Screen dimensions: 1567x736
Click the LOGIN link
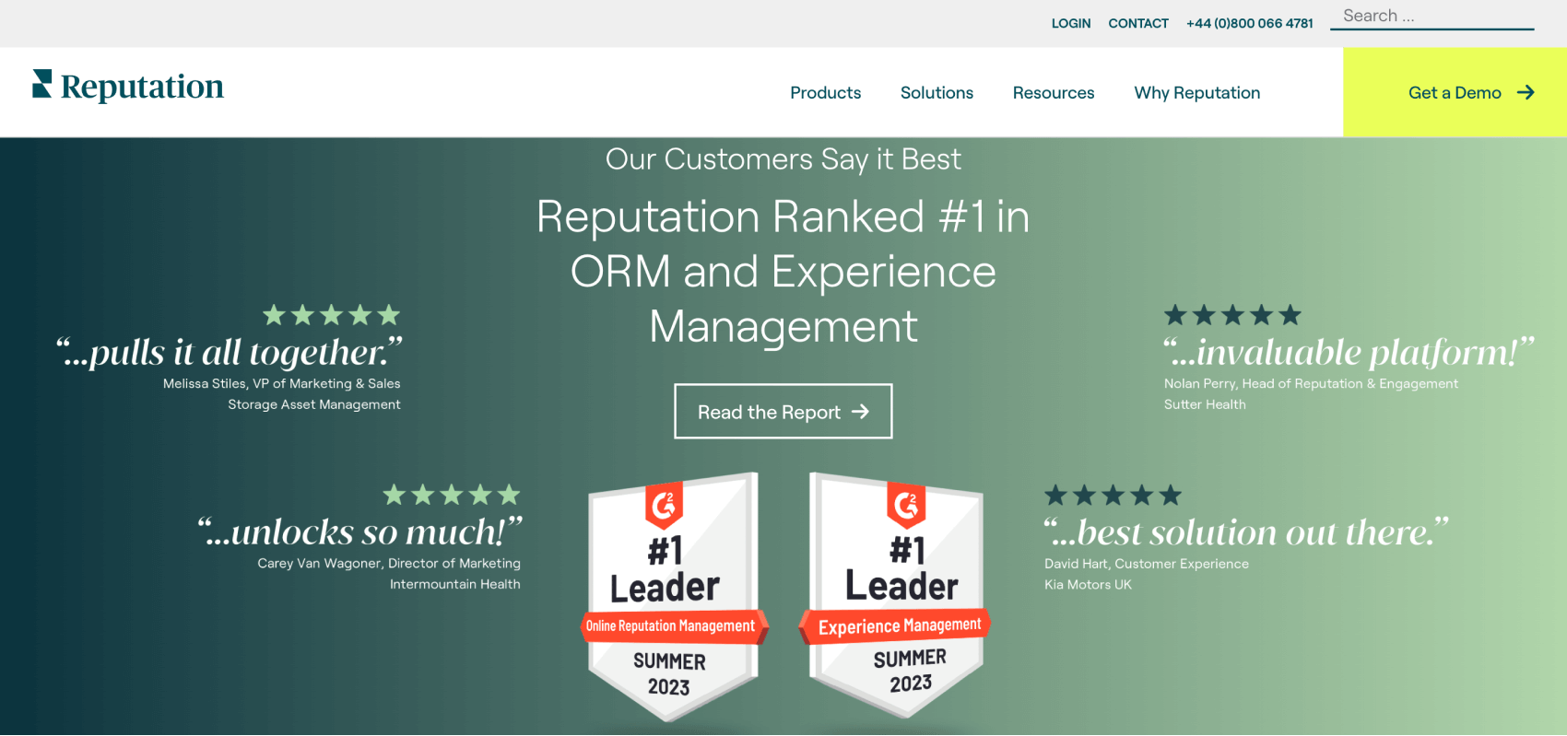tap(1071, 23)
